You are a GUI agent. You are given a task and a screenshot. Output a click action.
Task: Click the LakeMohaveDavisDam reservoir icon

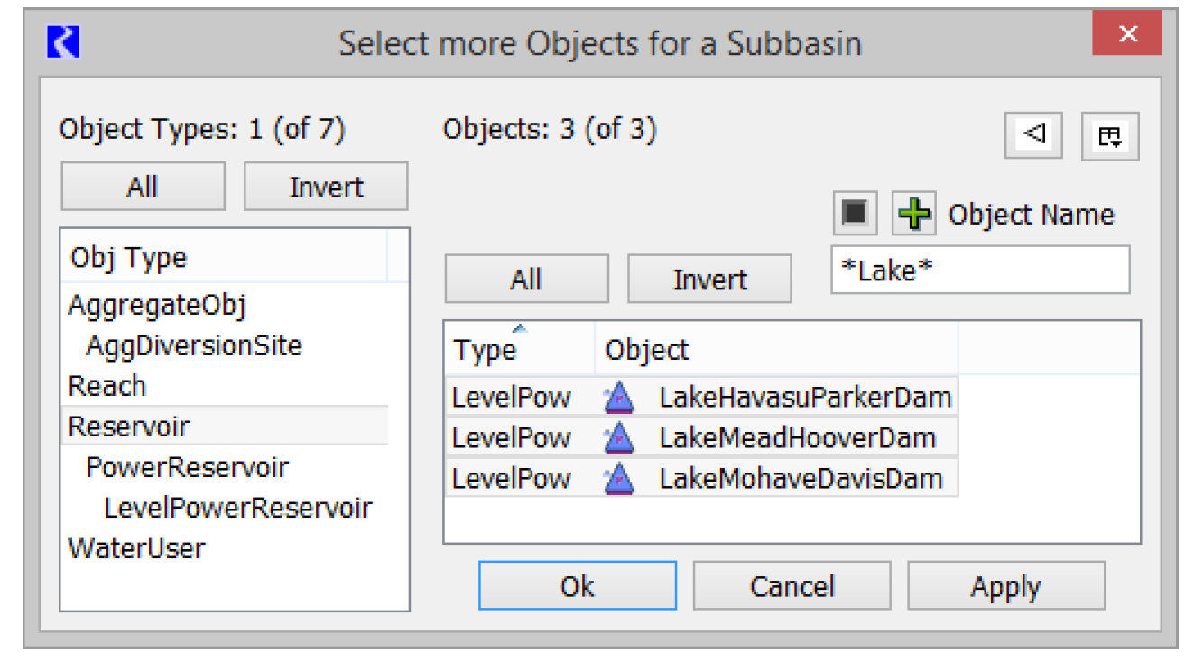tap(619, 479)
